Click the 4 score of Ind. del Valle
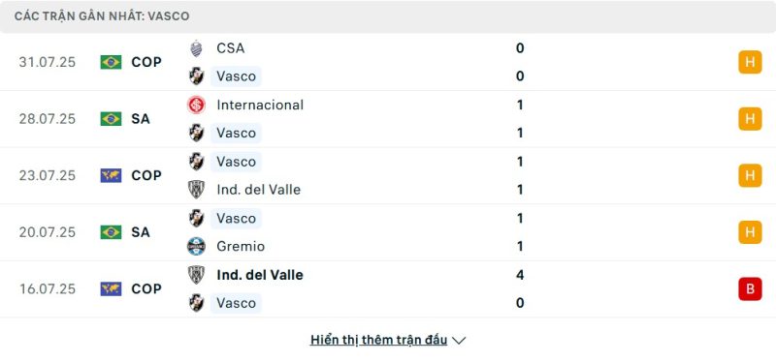 coord(520,275)
